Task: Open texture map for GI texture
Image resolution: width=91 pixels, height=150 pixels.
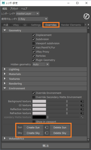Action: click(82, 105)
